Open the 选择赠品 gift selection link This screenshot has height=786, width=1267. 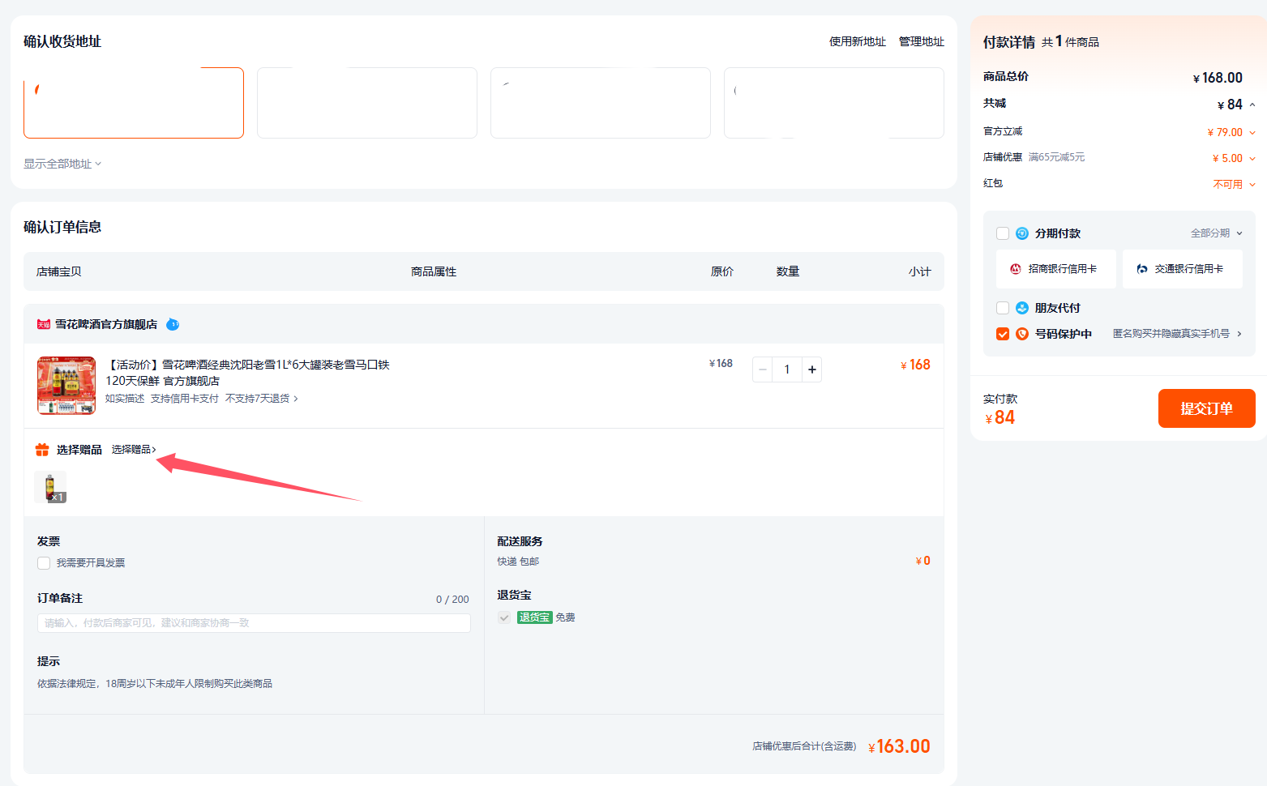[x=134, y=450]
